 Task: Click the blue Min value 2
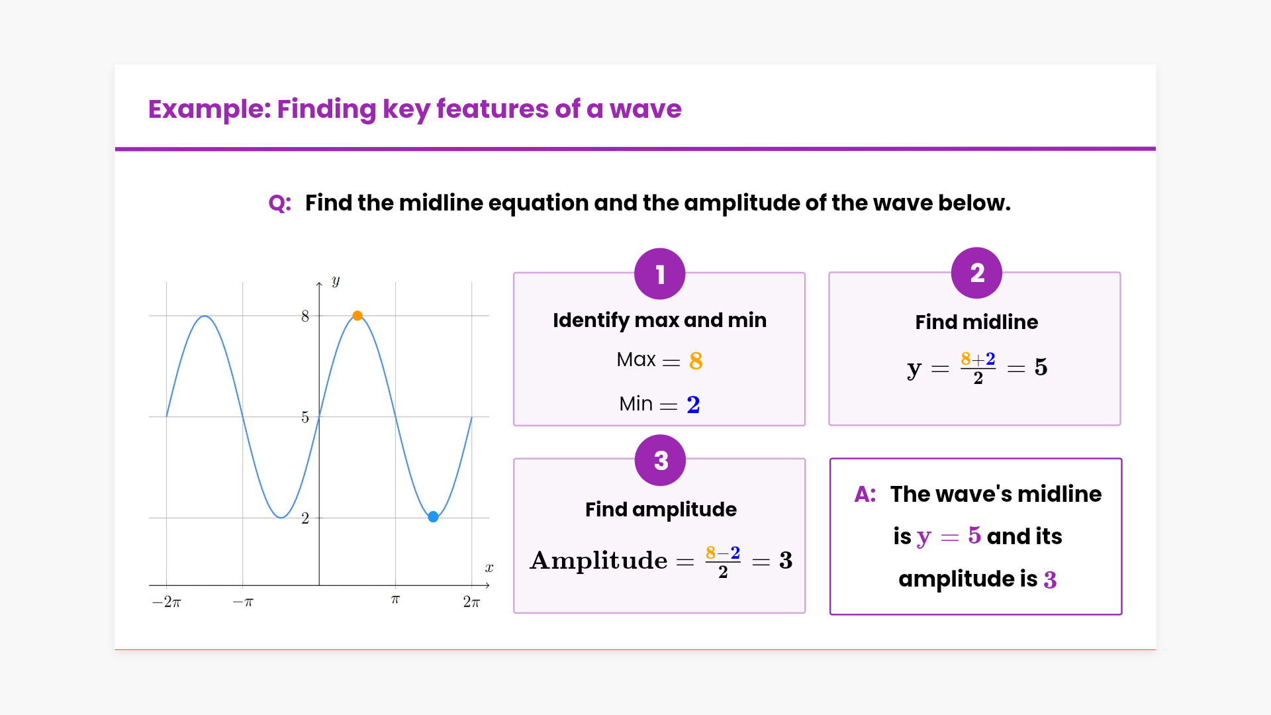693,405
